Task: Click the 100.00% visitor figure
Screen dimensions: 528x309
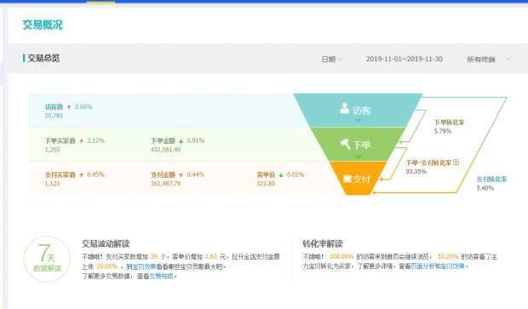Action: [x=341, y=257]
